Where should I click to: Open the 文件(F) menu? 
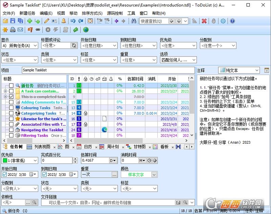point(9,13)
